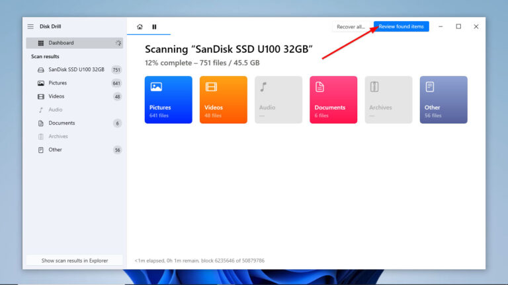Viewport: 508px width, 285px height.
Task: Click the purple Other tile
Action: tap(443, 100)
